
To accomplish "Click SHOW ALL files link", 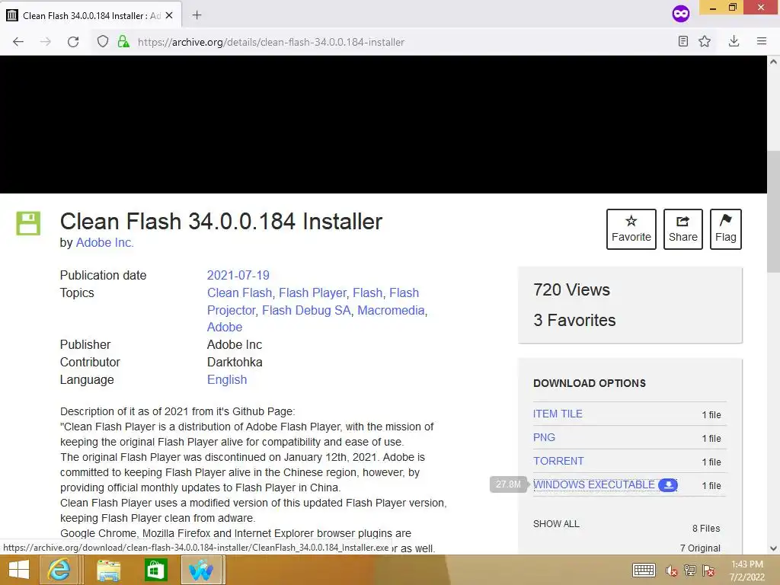I will click(x=556, y=524).
